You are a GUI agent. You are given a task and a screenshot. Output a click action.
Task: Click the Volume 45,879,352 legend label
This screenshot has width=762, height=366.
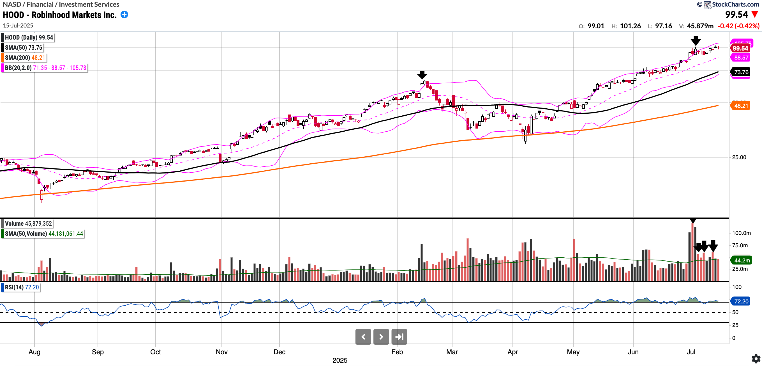28,224
